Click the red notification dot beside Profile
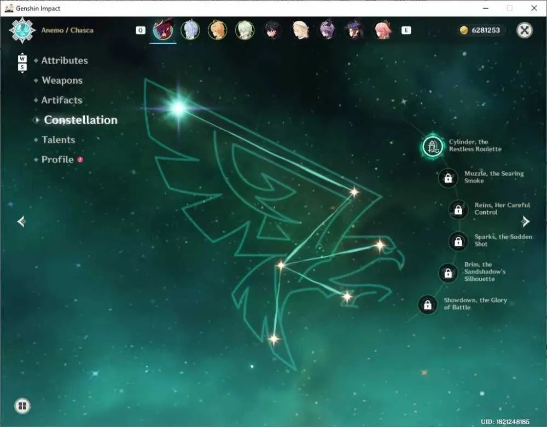 click(80, 159)
